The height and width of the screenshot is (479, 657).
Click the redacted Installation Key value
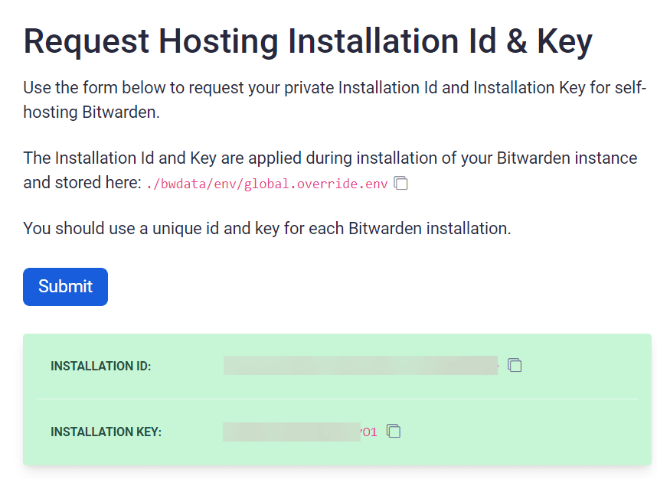291,432
